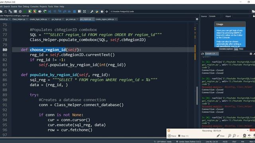The image size is (255, 143).
Task: Toggle the Help pane lock icon
Action: pyautogui.click(x=254, y=16)
